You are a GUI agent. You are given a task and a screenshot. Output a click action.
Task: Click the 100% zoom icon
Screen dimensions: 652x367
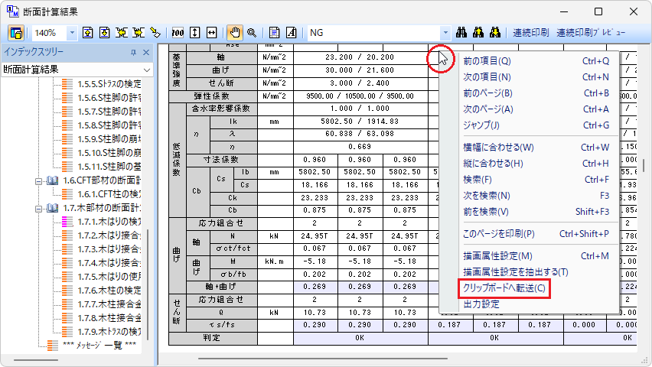click(178, 33)
